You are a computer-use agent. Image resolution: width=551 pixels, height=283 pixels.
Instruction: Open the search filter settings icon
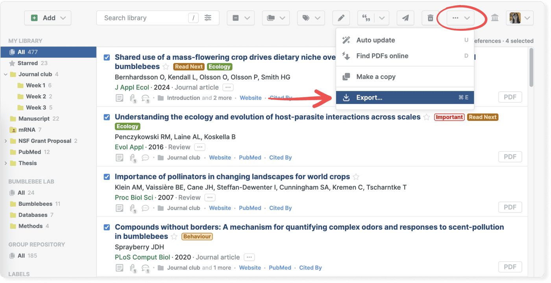pyautogui.click(x=208, y=18)
